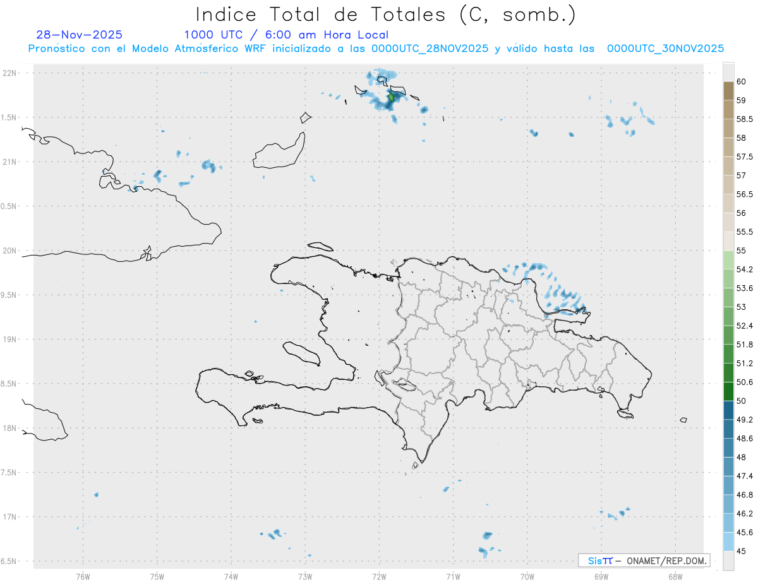Click the "74W" longitude label
This screenshot has height=585, width=758.
click(231, 577)
